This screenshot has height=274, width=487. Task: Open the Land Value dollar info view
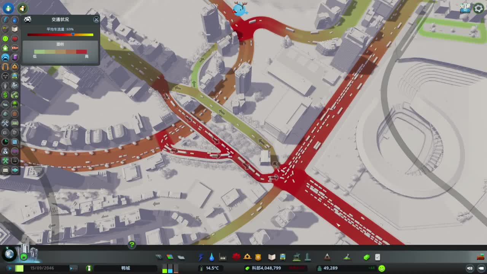[x=5, y=95]
